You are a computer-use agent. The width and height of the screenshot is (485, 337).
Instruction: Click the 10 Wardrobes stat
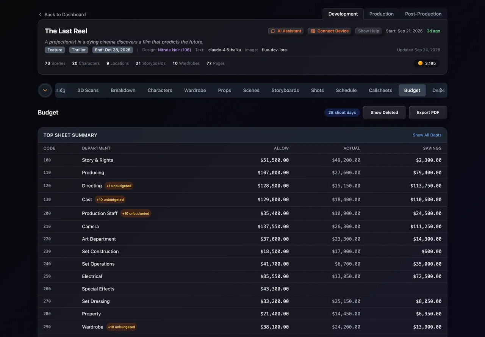(186, 63)
